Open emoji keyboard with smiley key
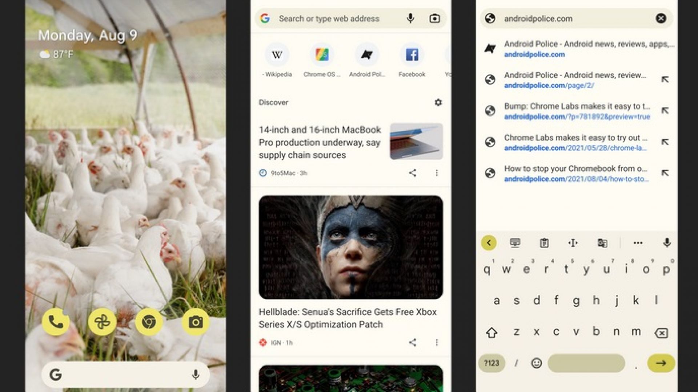The height and width of the screenshot is (392, 698). click(536, 363)
